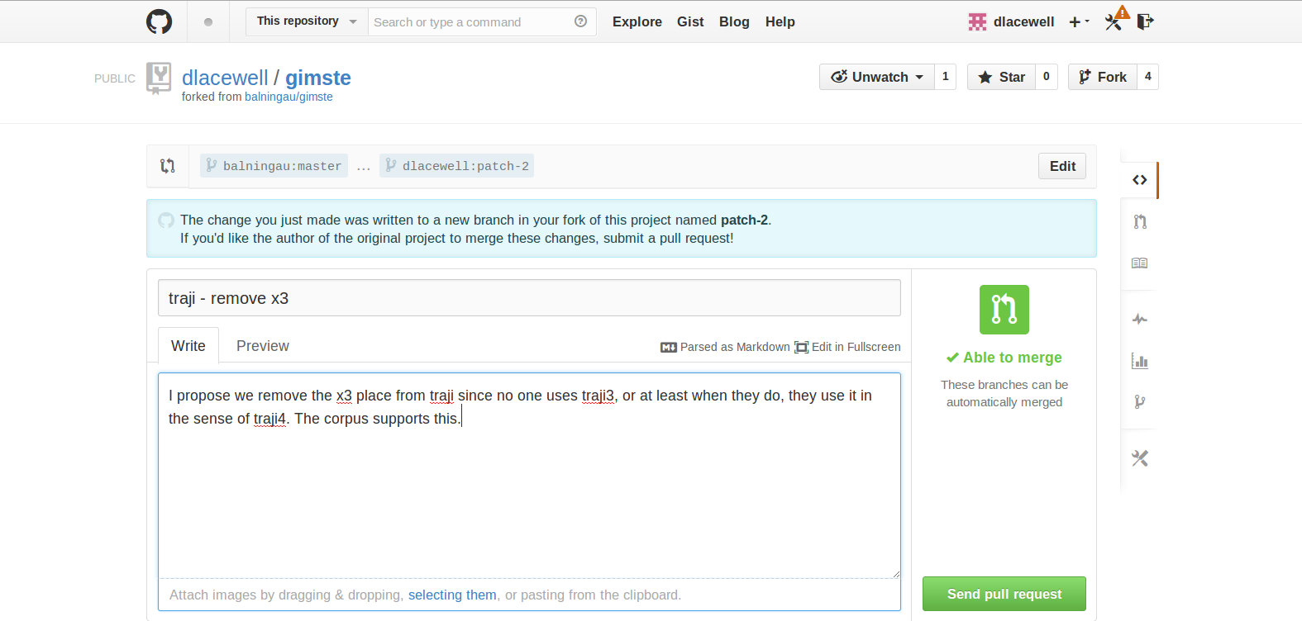
Task: Open dlacewell avatar in the header
Action: [977, 22]
